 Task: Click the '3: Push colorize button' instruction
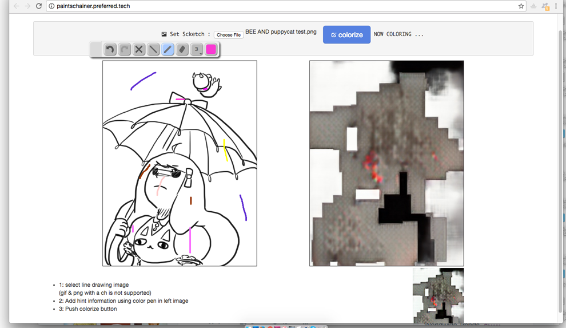coord(87,309)
